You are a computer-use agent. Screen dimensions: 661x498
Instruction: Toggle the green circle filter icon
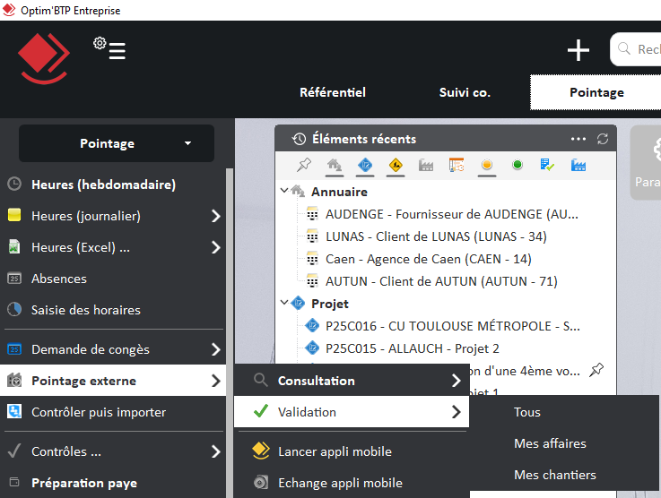[x=517, y=165]
